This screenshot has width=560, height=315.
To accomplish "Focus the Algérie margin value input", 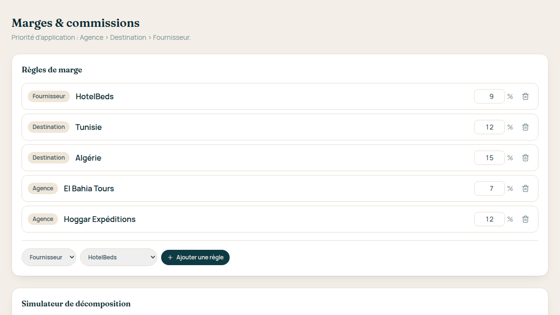I will point(490,158).
